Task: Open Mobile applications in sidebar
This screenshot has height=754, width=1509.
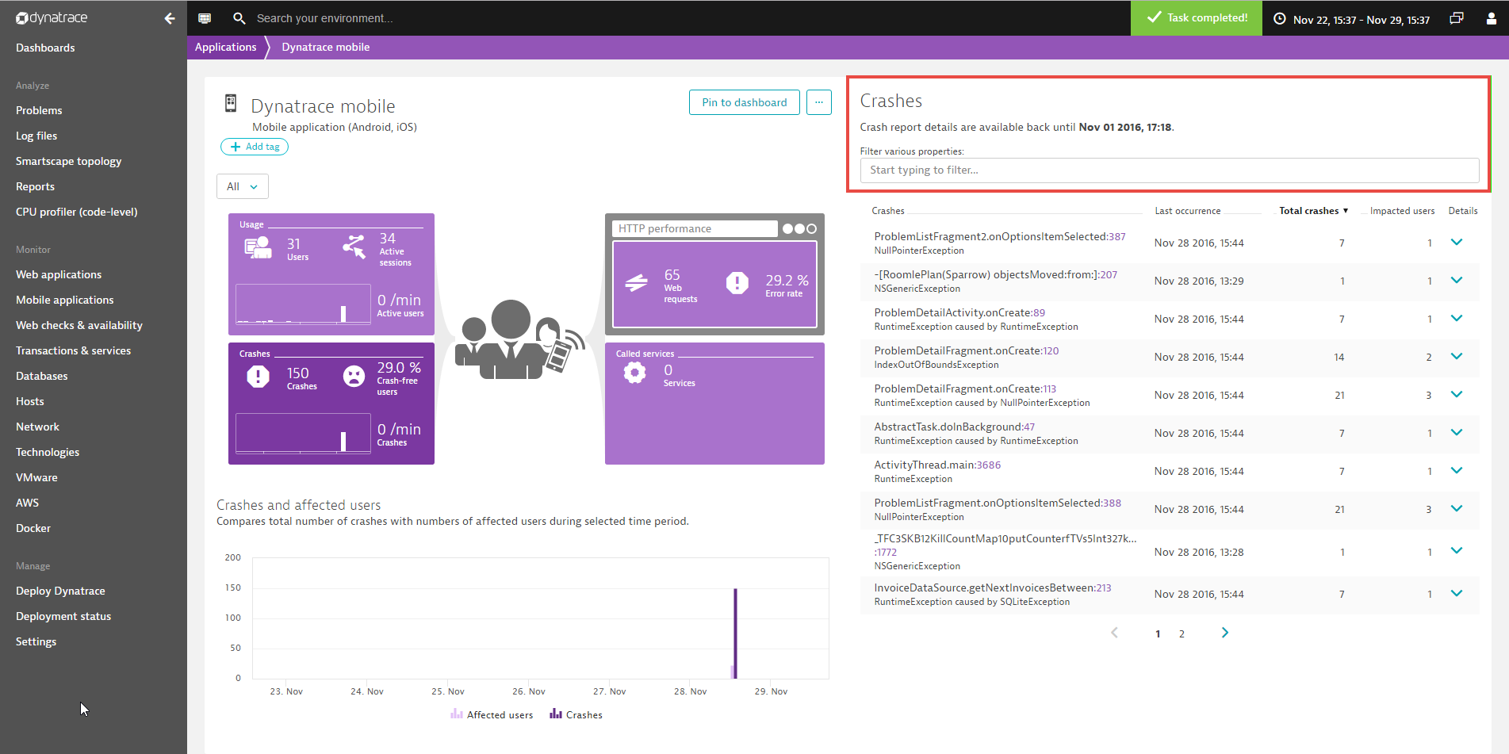Action: point(65,300)
